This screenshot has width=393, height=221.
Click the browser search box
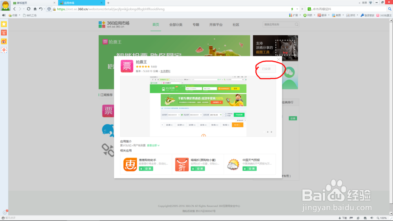pos(347,9)
